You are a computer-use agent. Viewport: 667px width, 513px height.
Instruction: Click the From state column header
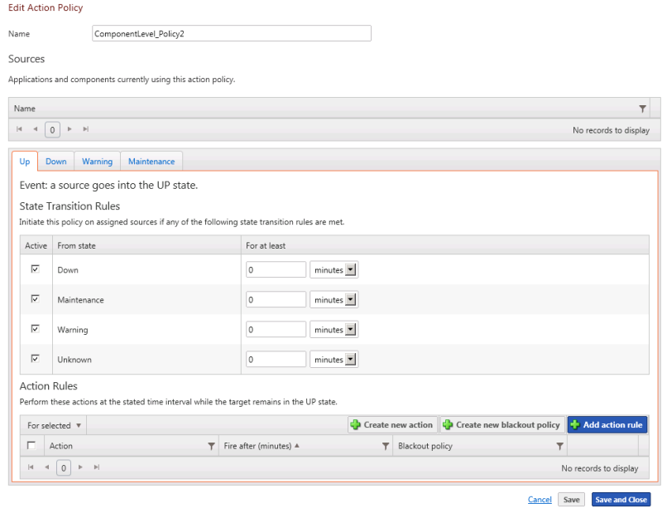(77, 245)
